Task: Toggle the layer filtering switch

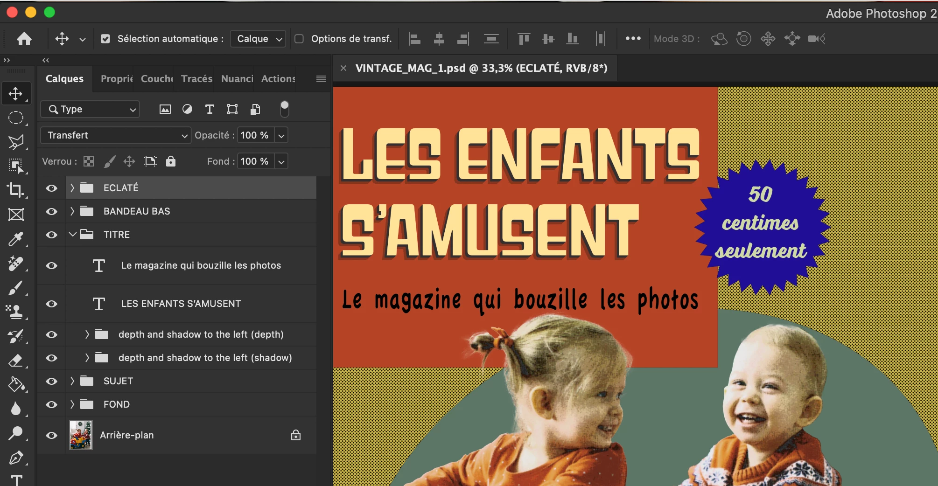Action: (284, 109)
